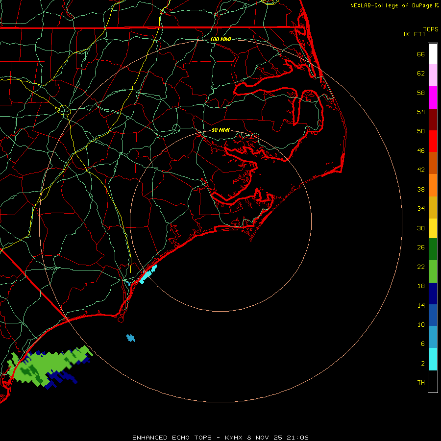Viewport: 441px width, 441px height.
Task: Click the dark orange 46 kft legend swatch
Action: click(x=433, y=163)
